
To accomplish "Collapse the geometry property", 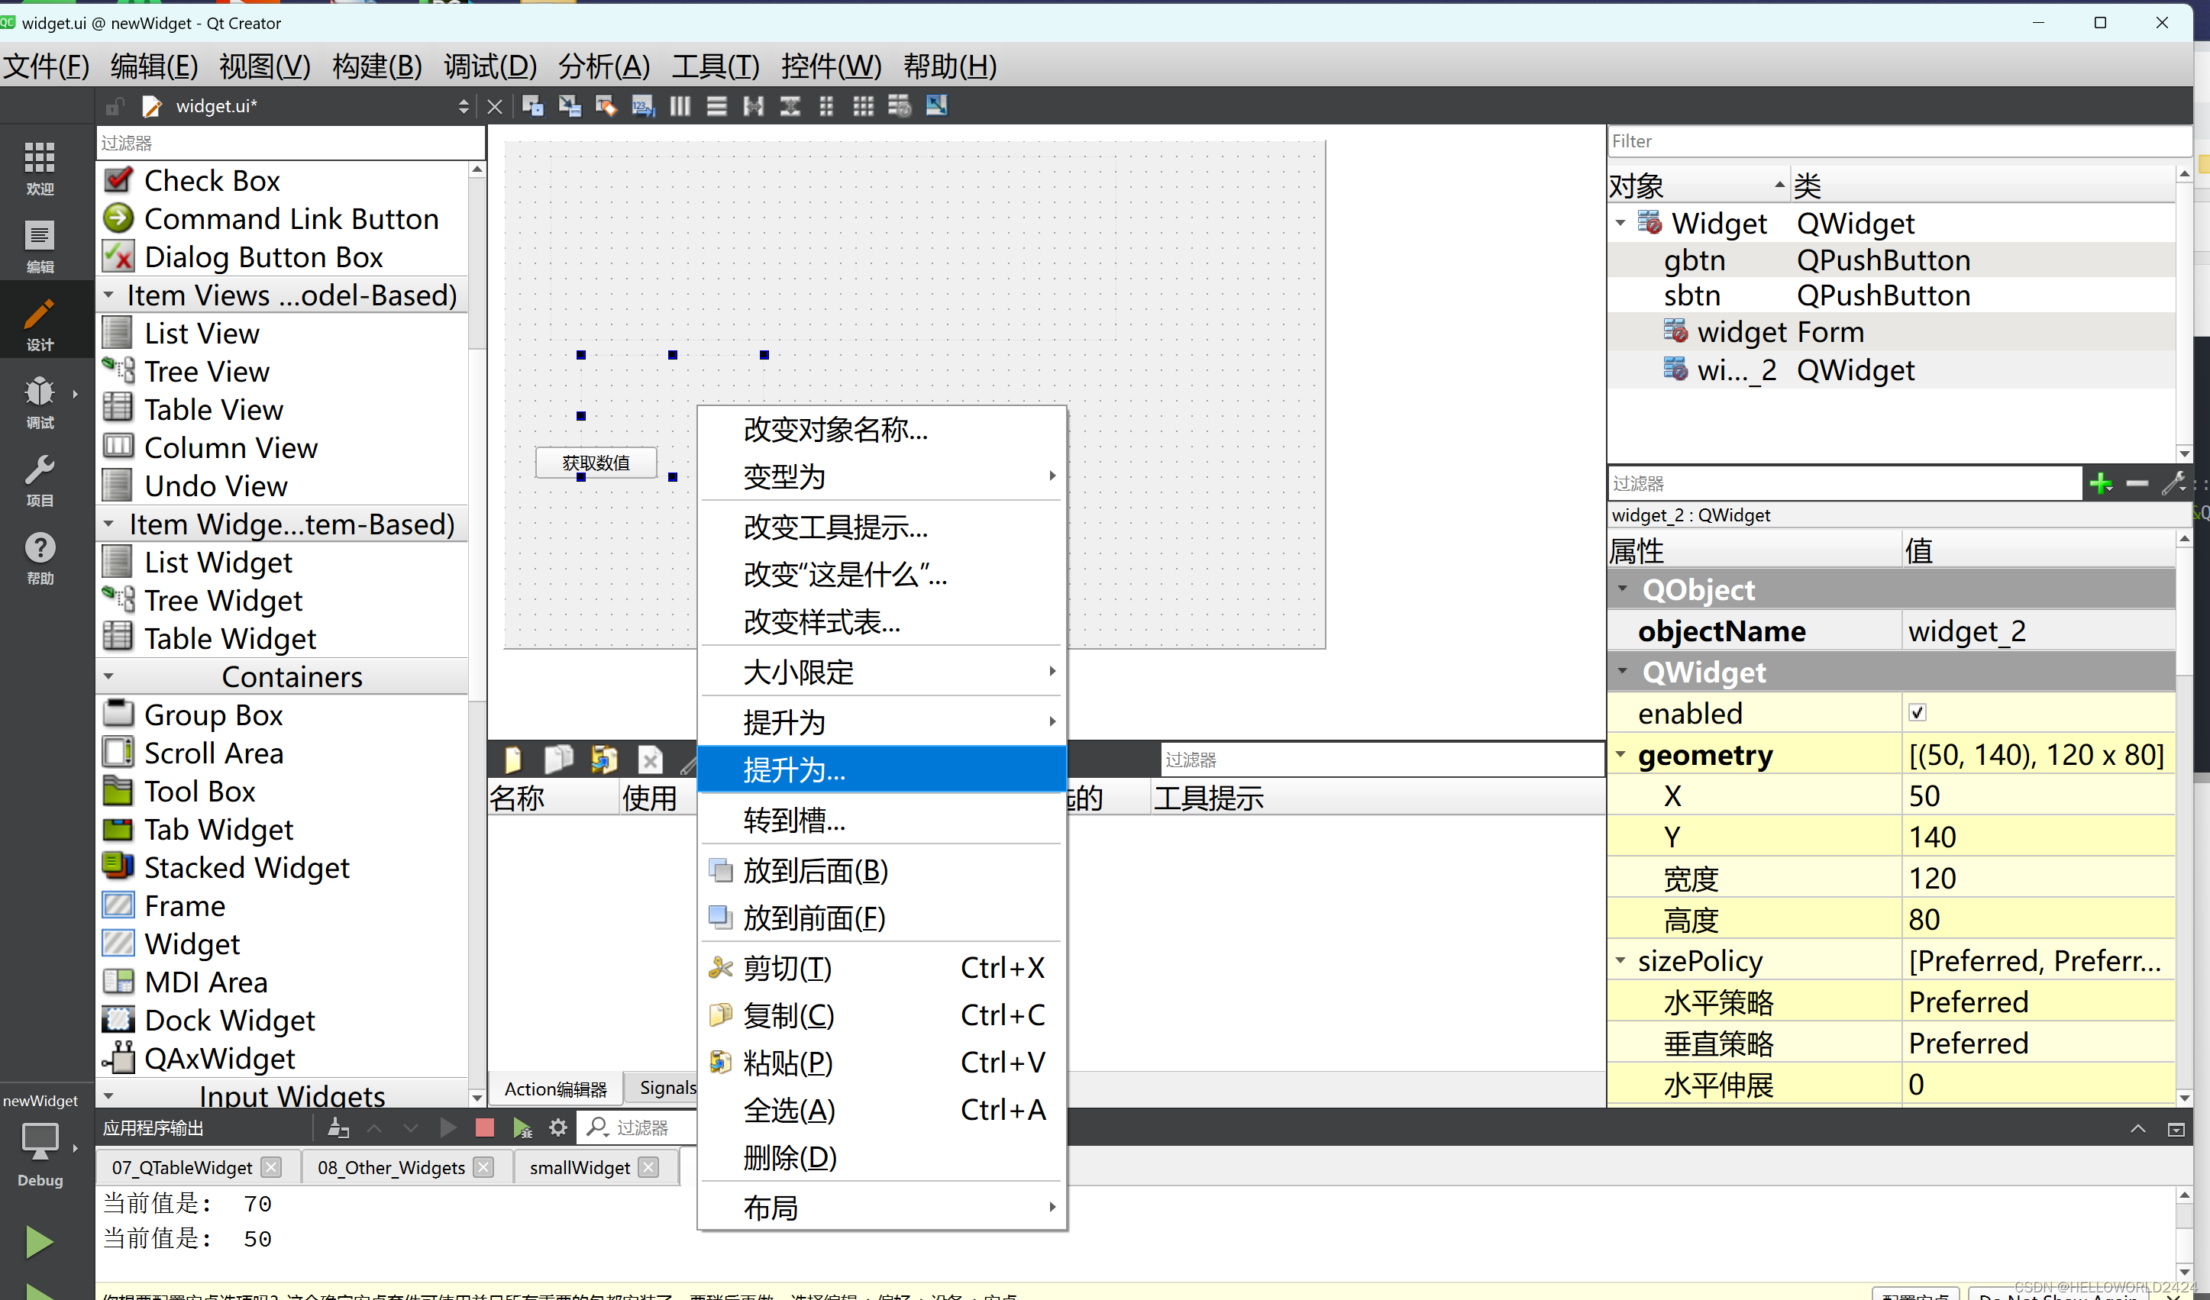I will [x=1620, y=754].
